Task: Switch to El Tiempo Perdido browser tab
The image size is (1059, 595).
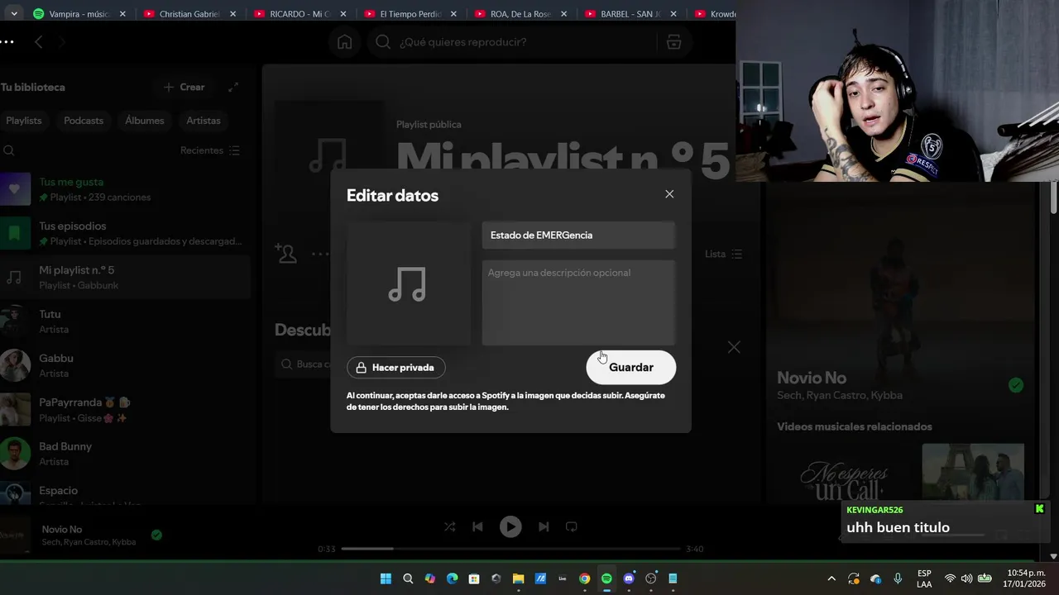Action: (x=410, y=14)
